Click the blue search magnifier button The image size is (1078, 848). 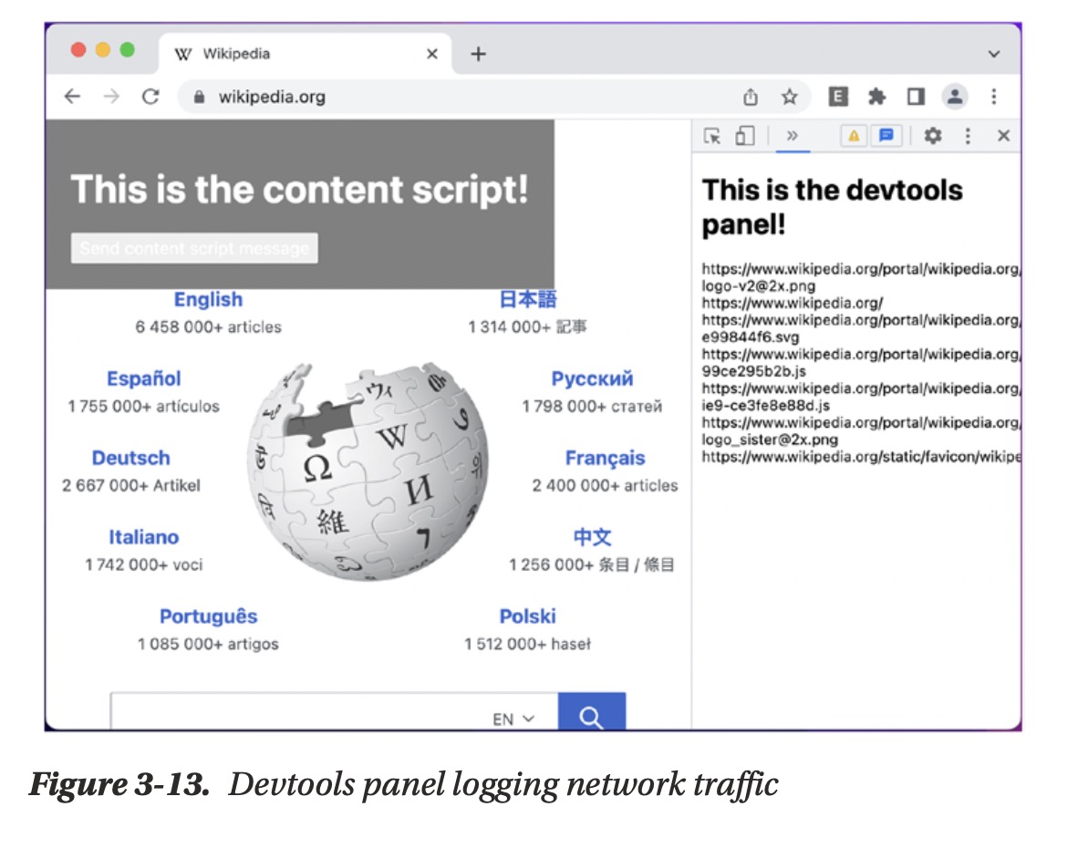(591, 716)
